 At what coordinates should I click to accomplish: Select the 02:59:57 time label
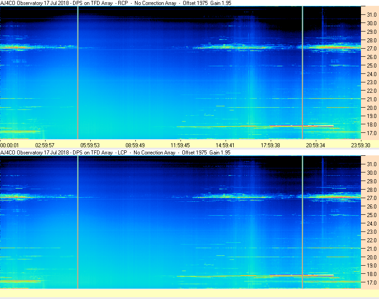pos(45,145)
